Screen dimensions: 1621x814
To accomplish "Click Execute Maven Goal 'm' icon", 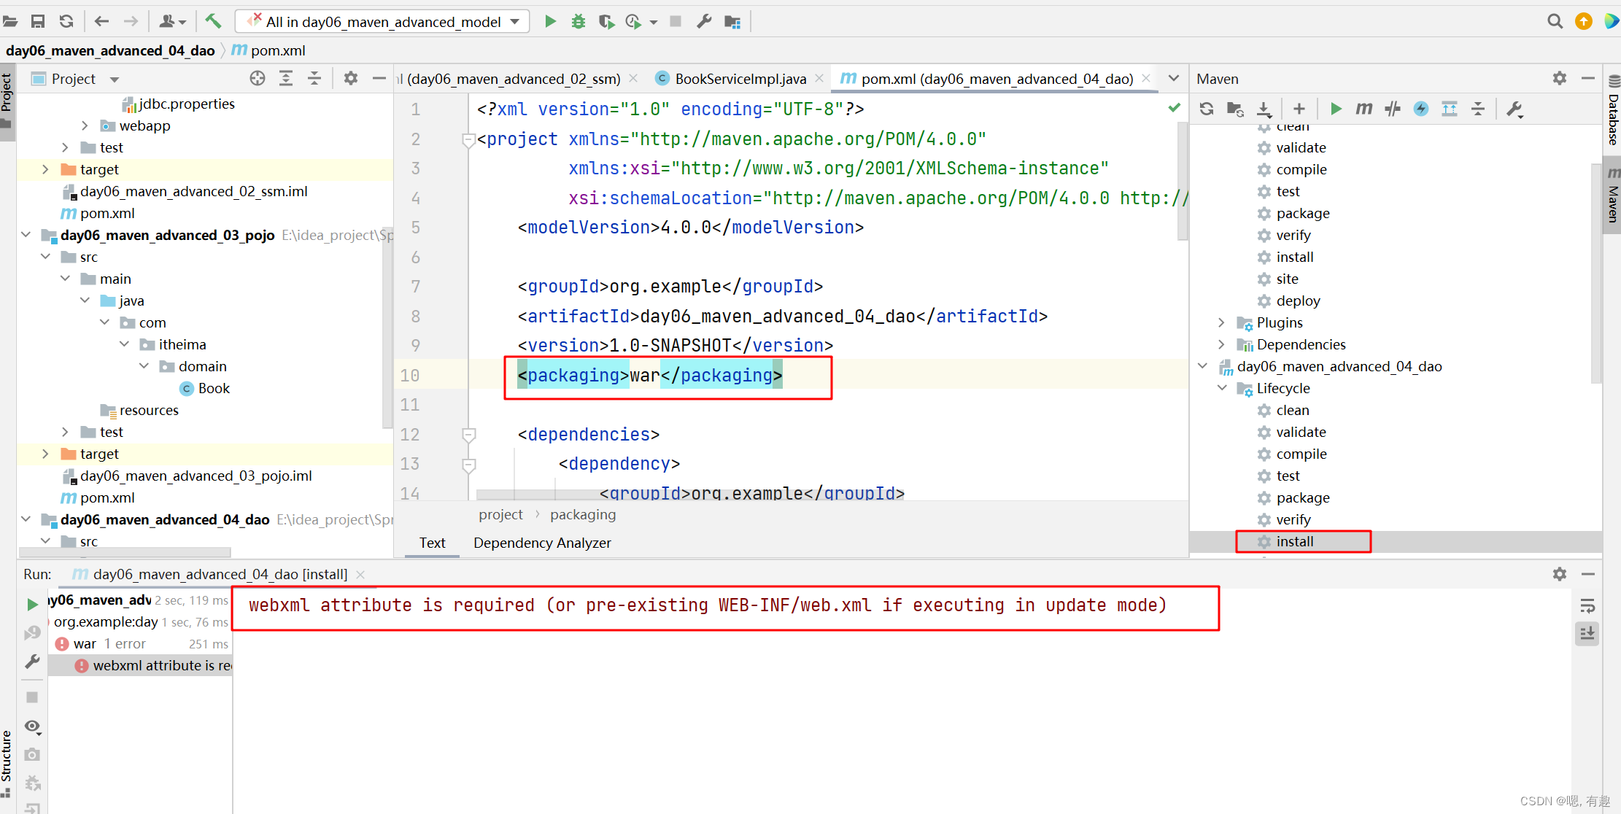I will point(1363,109).
